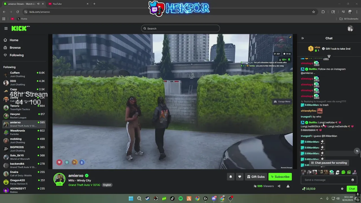The image size is (361, 203).
Task: Open the Grand Theft Auto V (GTA) category link
Action: click(84, 185)
